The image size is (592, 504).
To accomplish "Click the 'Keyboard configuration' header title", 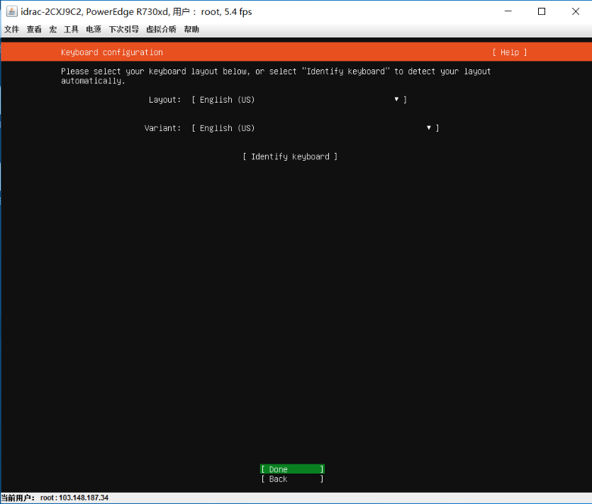I will [112, 52].
